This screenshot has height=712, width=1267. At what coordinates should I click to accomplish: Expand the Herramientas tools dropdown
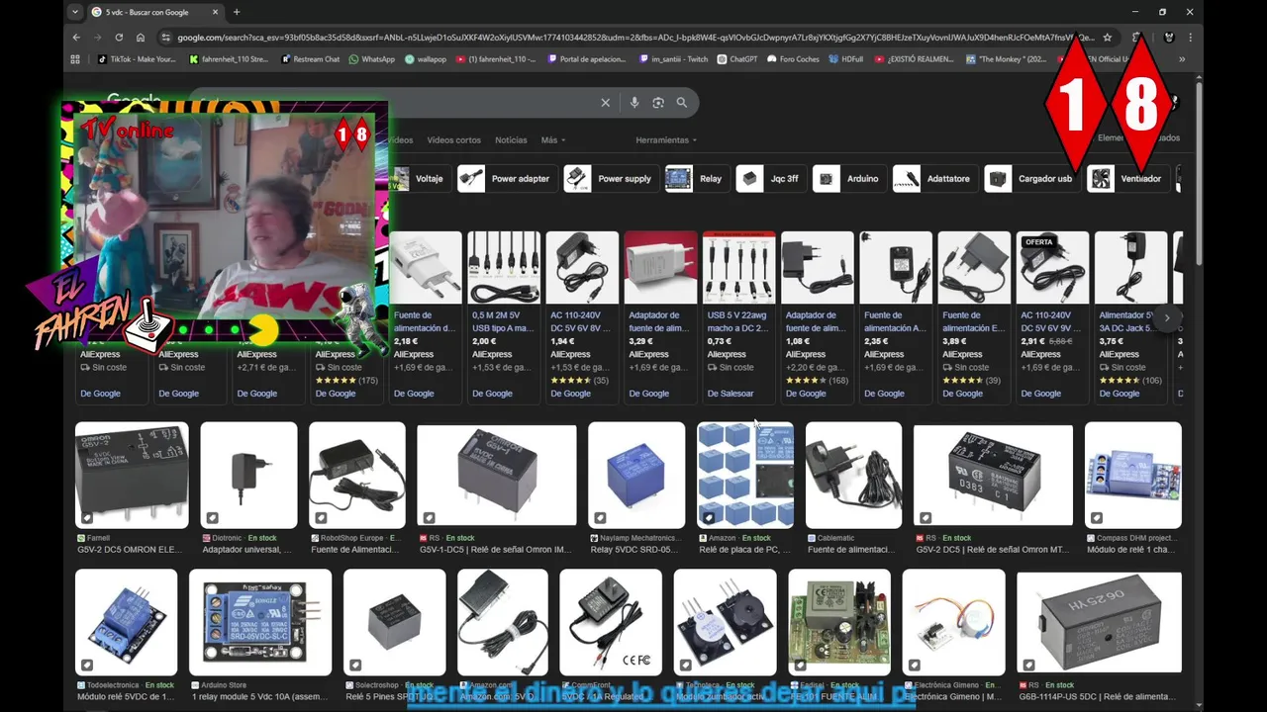(666, 140)
